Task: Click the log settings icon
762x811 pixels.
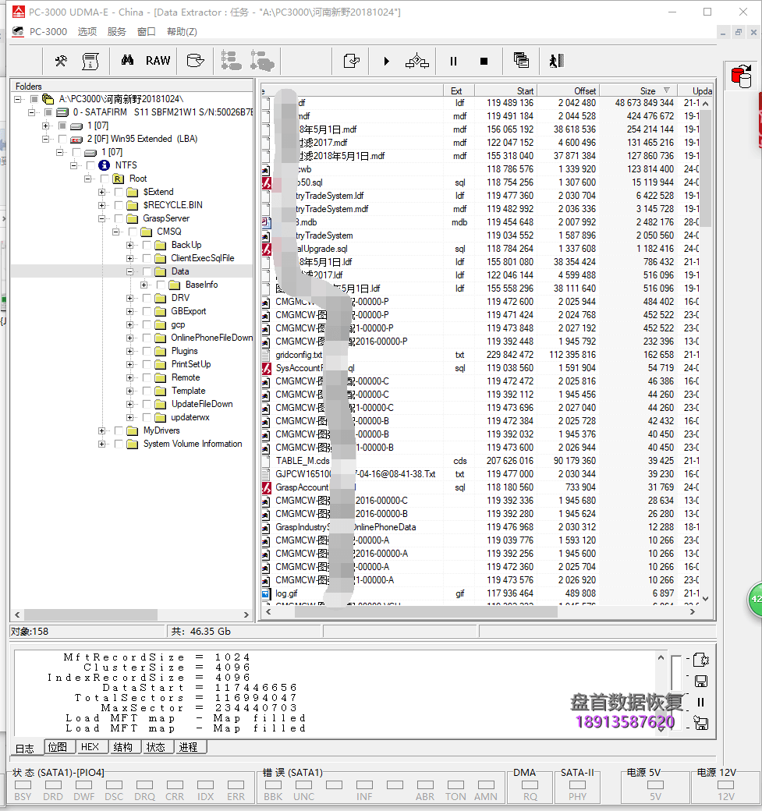Action: pyautogui.click(x=701, y=660)
